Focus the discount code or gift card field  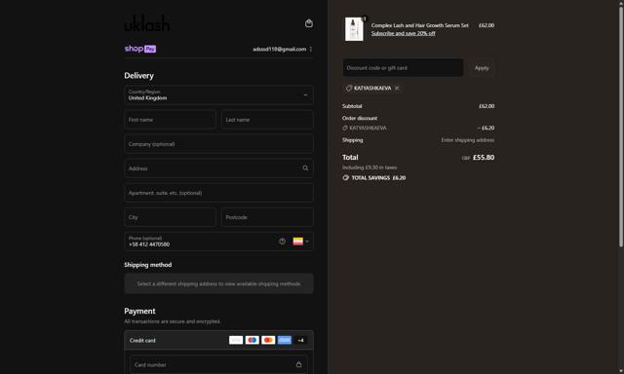click(403, 68)
